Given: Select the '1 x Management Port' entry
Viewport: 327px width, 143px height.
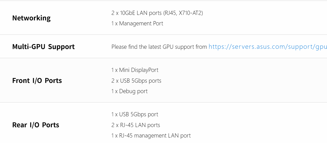Looking at the screenshot, I should pyautogui.click(x=137, y=24).
